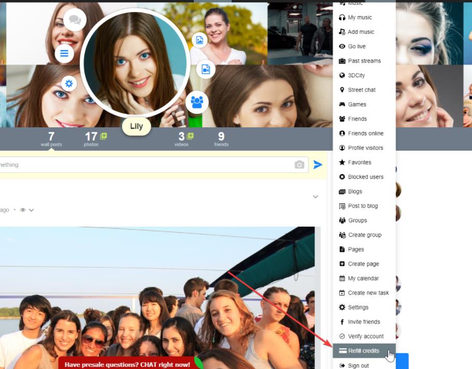472x369 pixels.
Task: Toggle post visibility eye icon
Action: pyautogui.click(x=23, y=210)
